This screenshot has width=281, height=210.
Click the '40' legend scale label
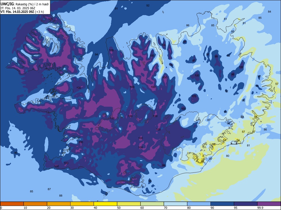click(96, 208)
